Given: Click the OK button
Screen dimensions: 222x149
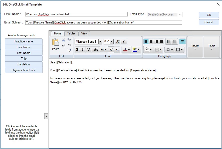Looking at the screenshot, I should 209,15.
